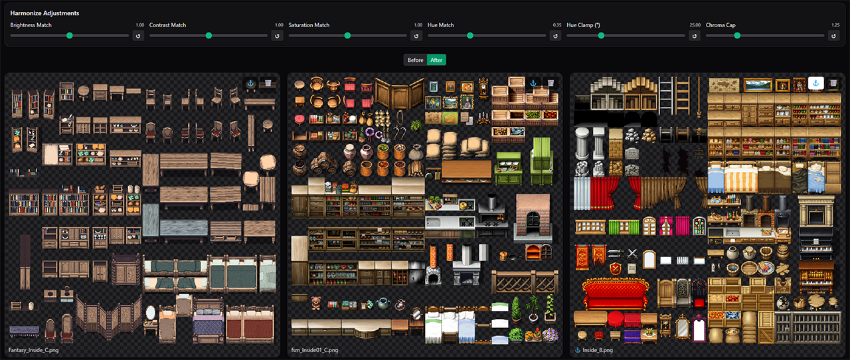Click the small anchor badge beside Inside_B.png name
The height and width of the screenshot is (360, 850).
click(577, 350)
